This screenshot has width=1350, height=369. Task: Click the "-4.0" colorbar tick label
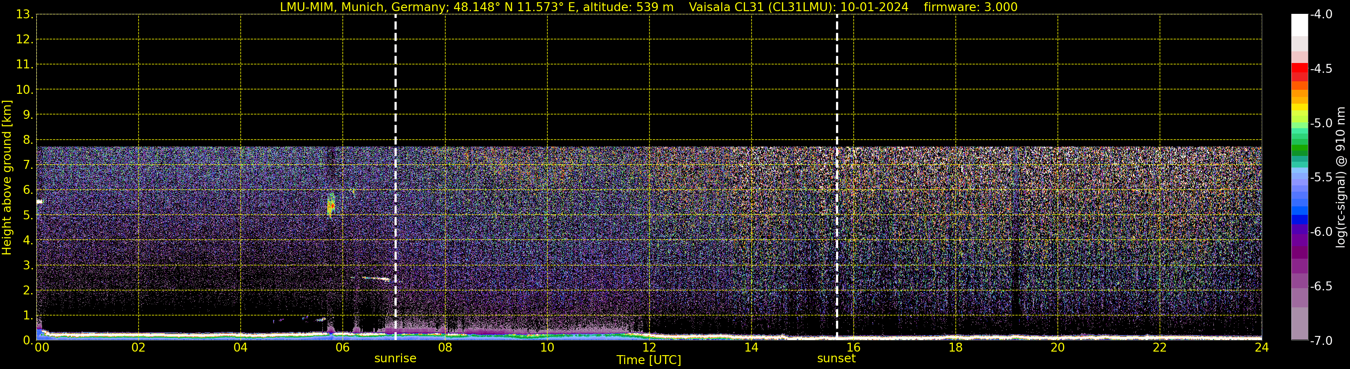point(1321,15)
